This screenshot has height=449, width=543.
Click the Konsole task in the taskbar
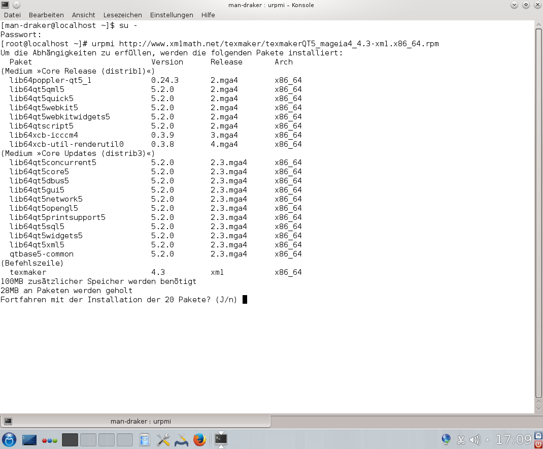click(221, 439)
